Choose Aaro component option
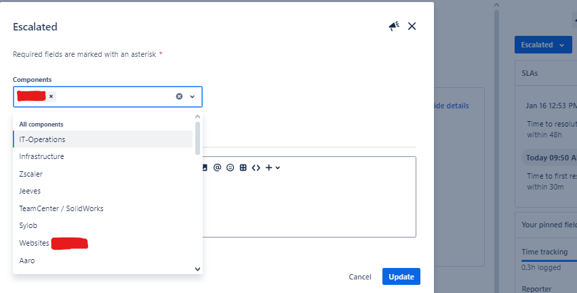 point(102,261)
